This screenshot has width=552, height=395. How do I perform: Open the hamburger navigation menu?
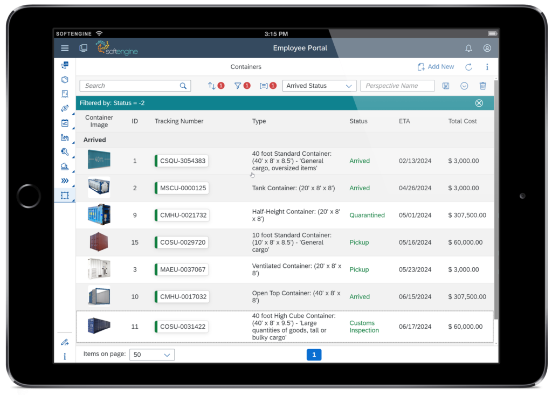[x=65, y=48]
